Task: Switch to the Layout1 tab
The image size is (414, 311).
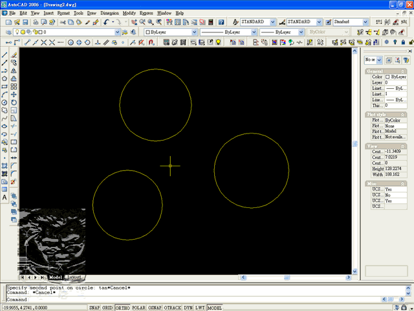Action: point(74,277)
